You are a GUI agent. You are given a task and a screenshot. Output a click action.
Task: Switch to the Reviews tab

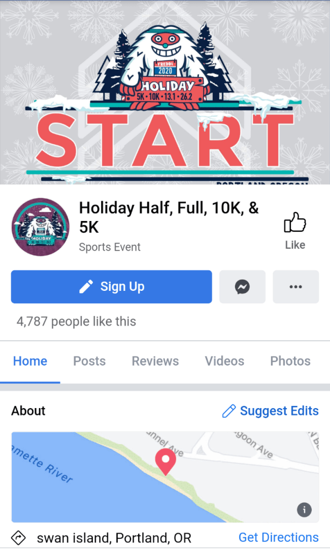(155, 361)
